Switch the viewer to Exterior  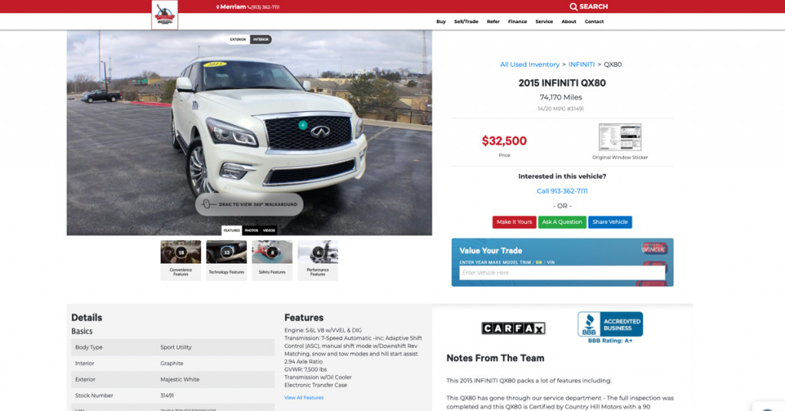pyautogui.click(x=238, y=39)
